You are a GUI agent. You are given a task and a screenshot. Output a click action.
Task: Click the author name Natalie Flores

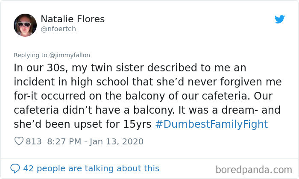(73, 19)
